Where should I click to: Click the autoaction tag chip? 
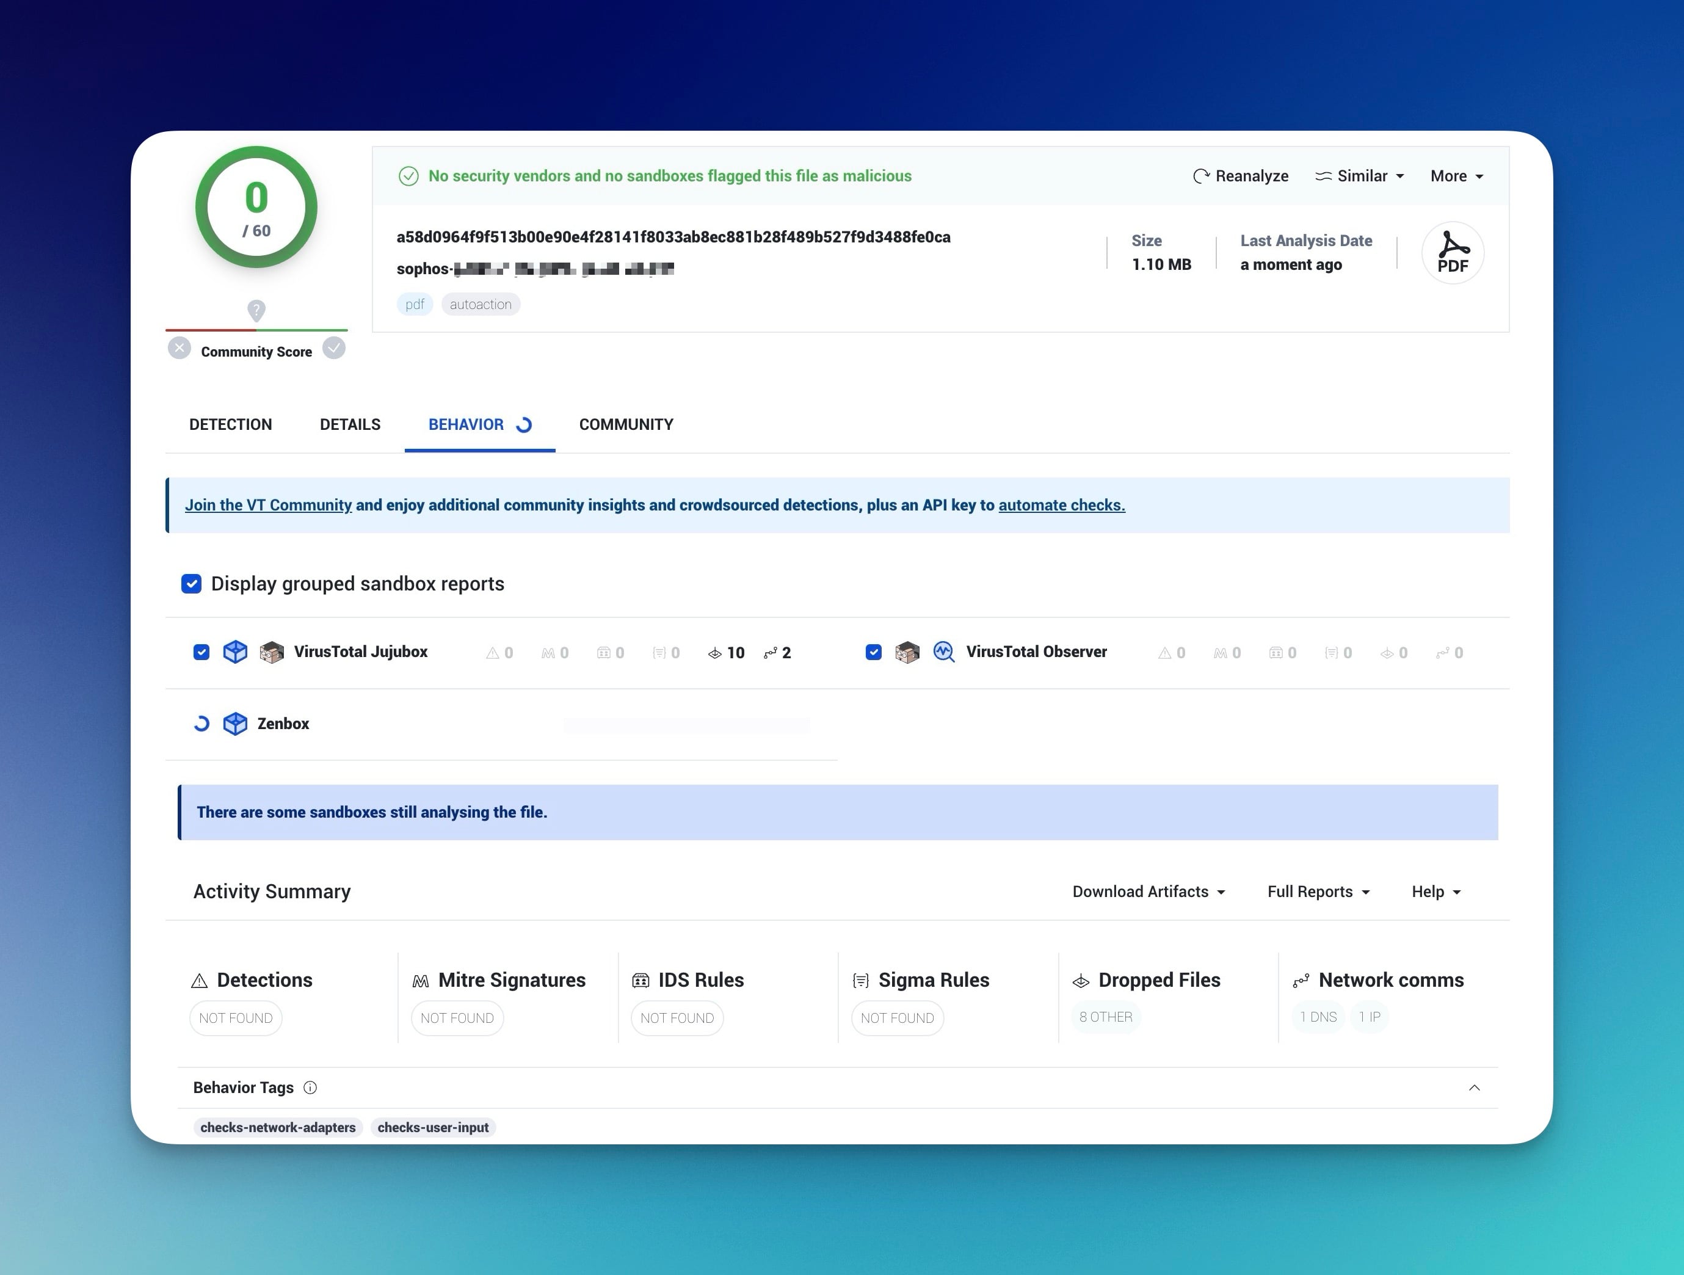481,305
